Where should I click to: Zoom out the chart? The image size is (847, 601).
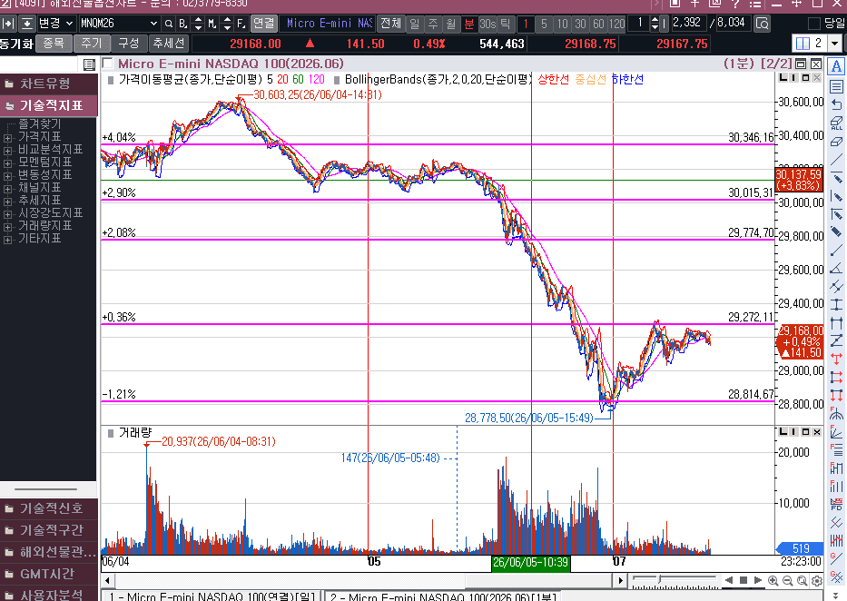pos(788,580)
